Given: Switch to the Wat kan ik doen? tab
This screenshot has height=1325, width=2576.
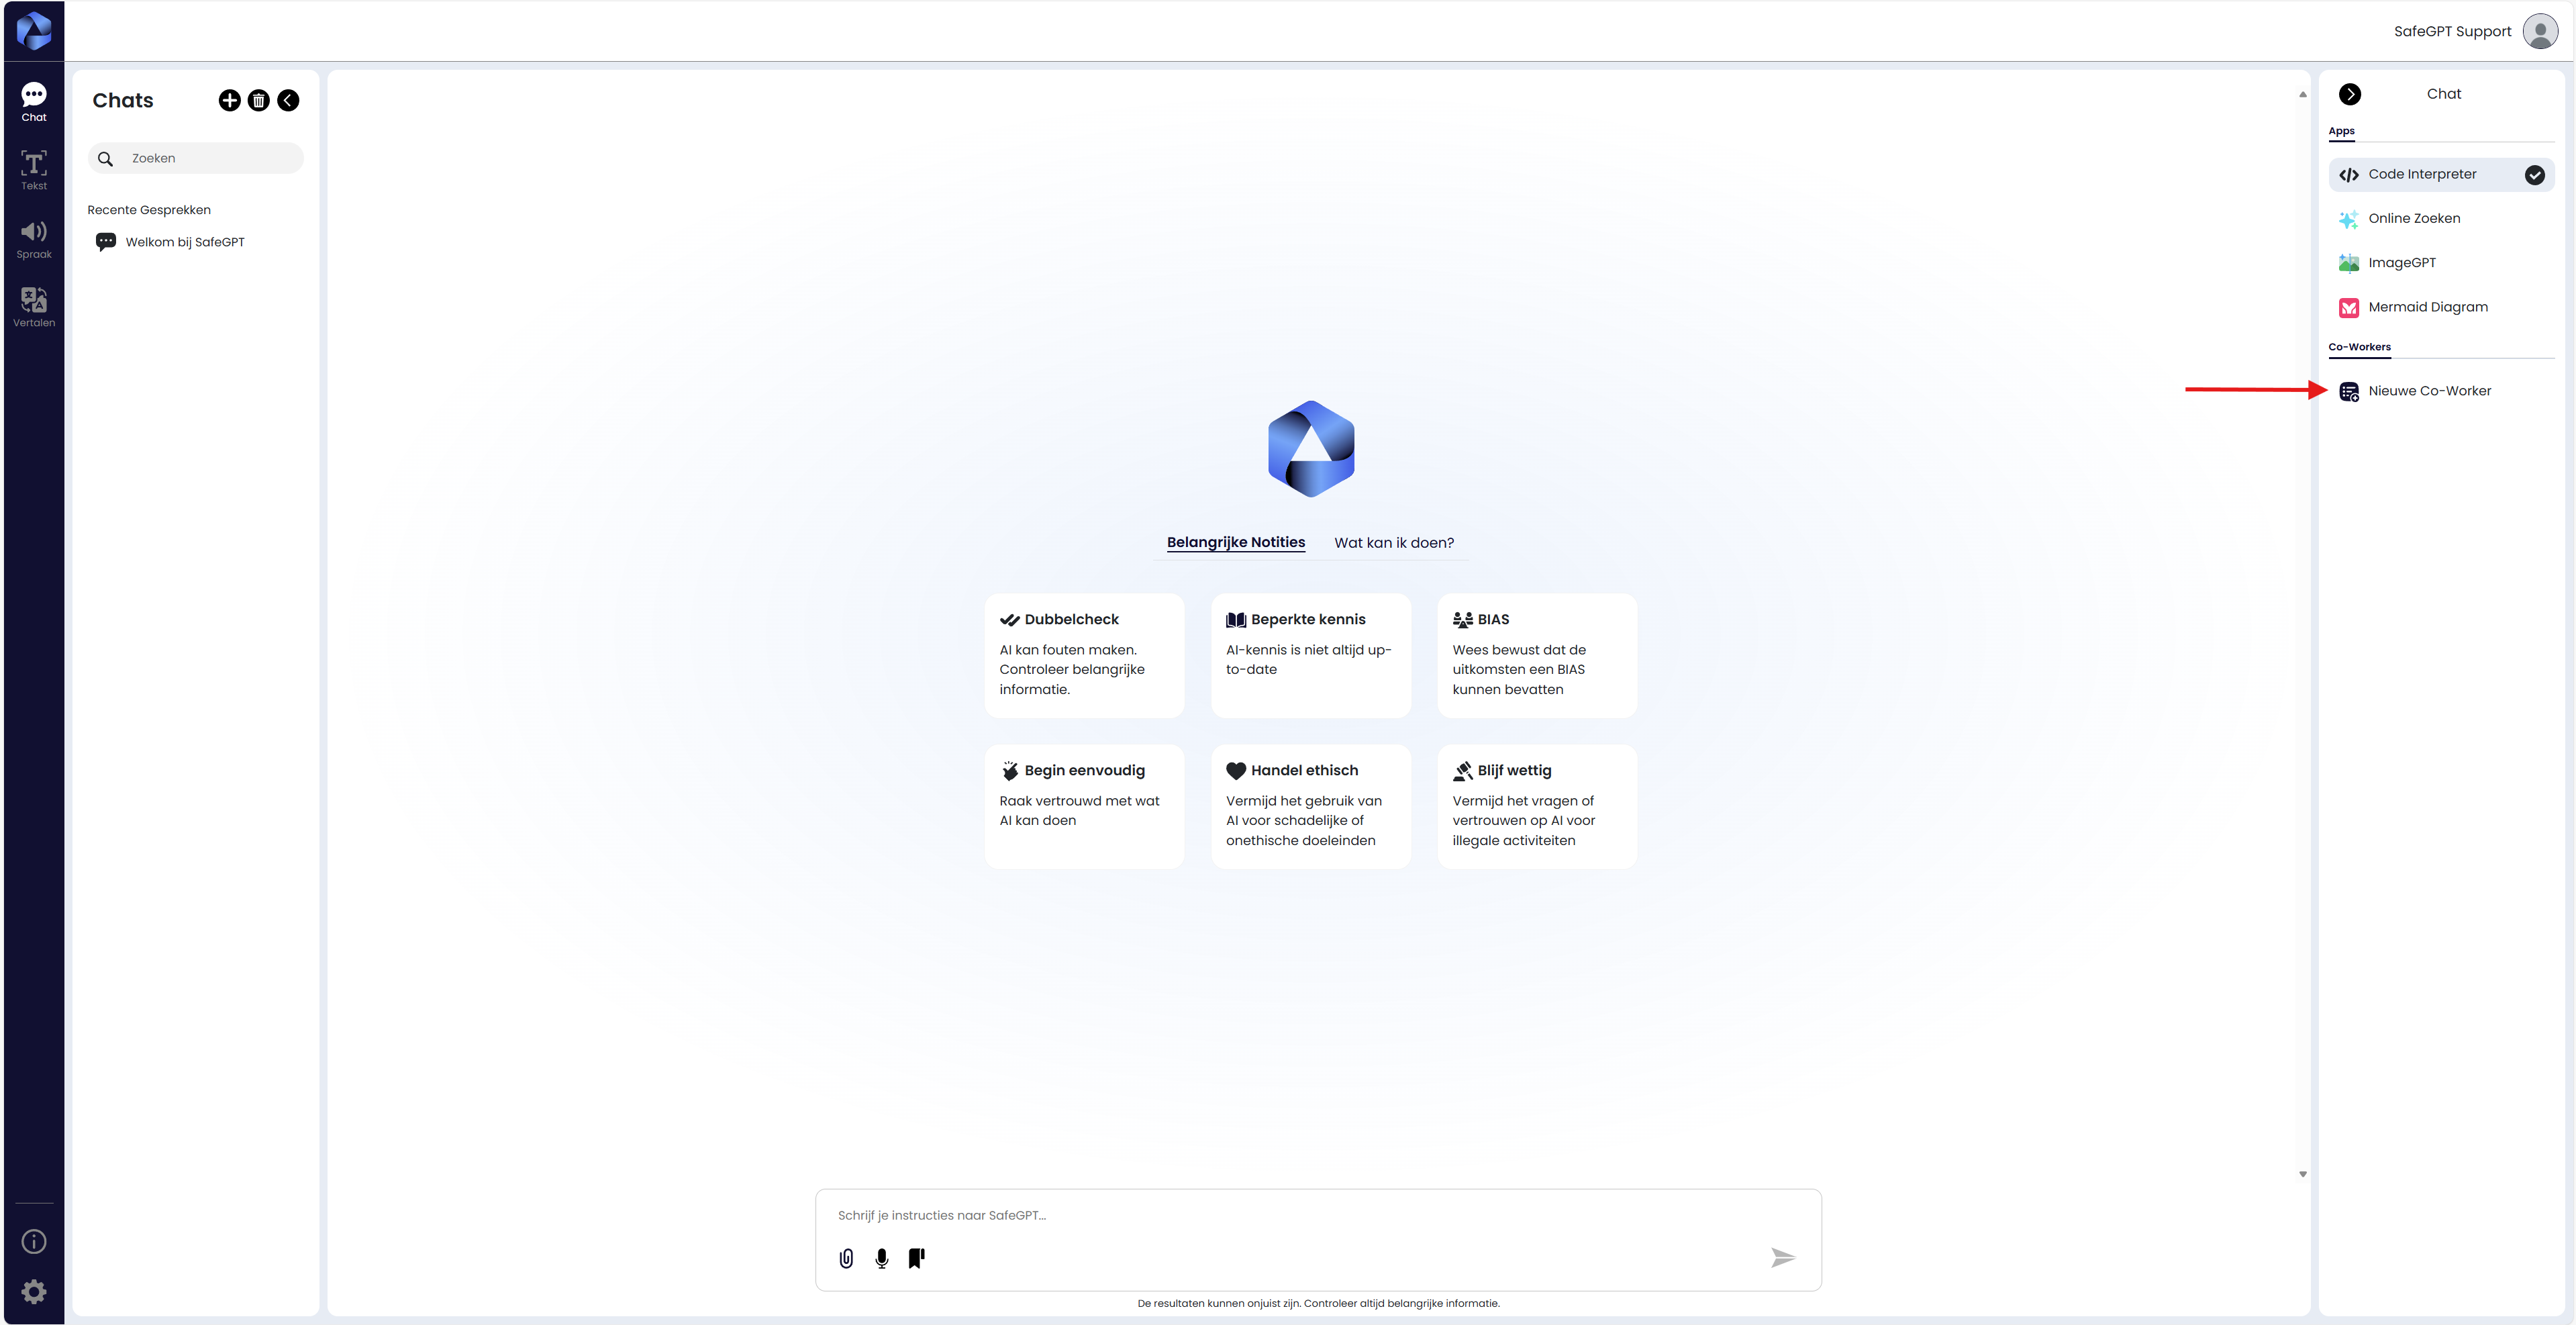Looking at the screenshot, I should tap(1393, 542).
